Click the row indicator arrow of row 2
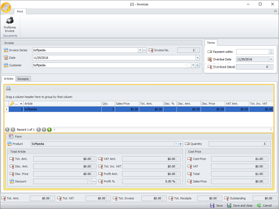This screenshot has height=209, width=279. 7,109
